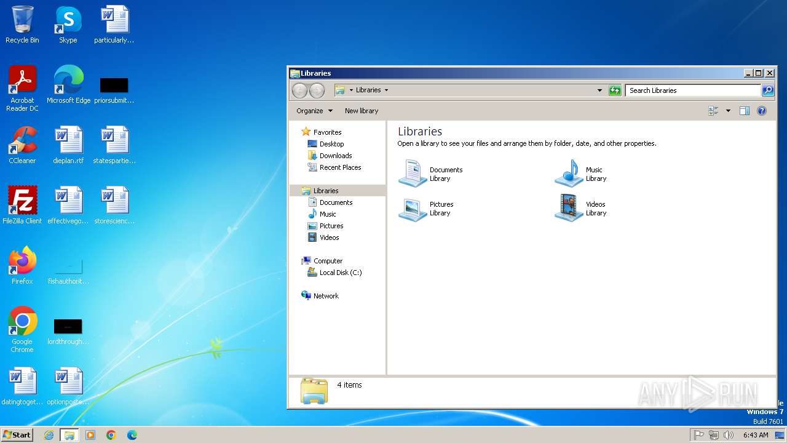
Task: Launch Internet Explorer from taskbar
Action: click(49, 435)
